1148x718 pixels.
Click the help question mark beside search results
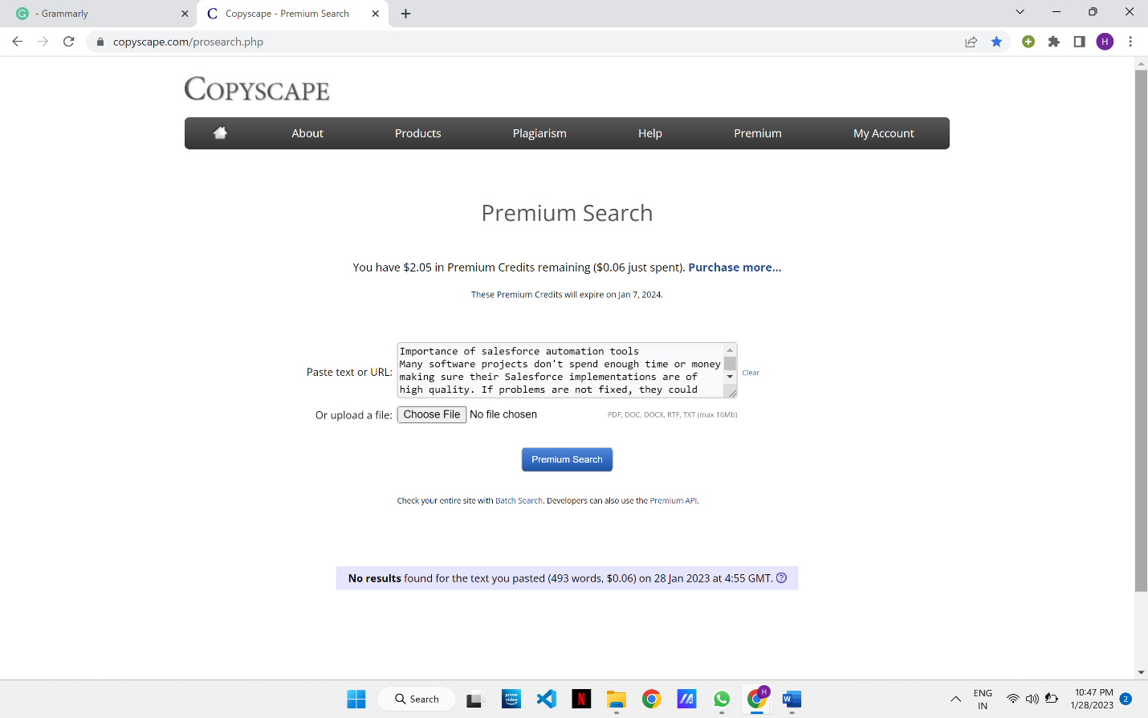(782, 578)
